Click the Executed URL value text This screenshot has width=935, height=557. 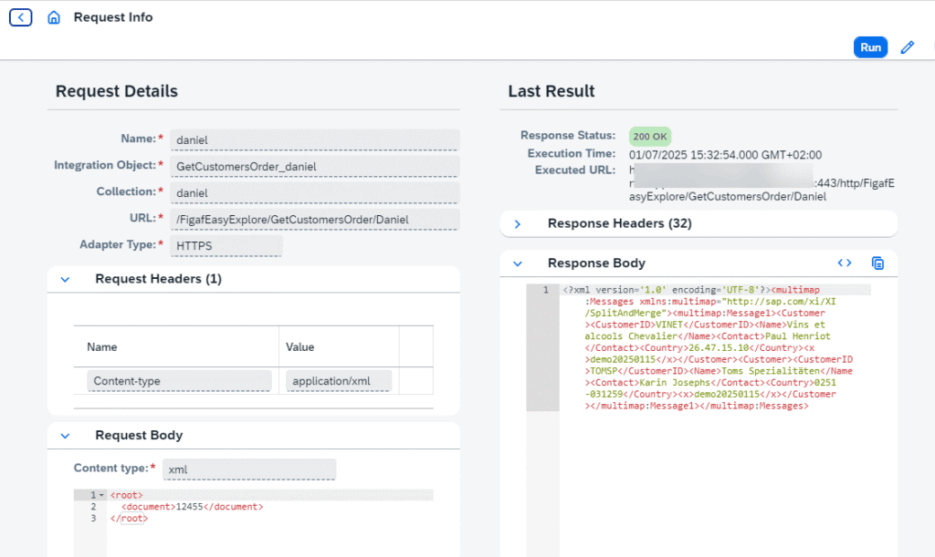(x=762, y=183)
